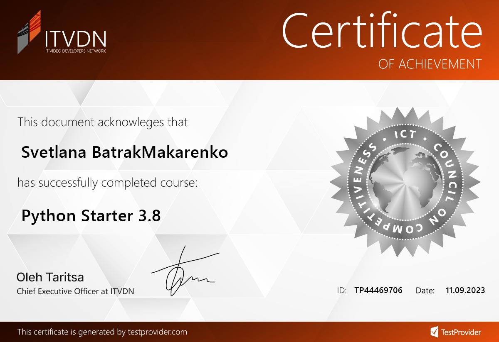
Task: Click the TestProvider brand name in footer
Action: [x=462, y=332]
